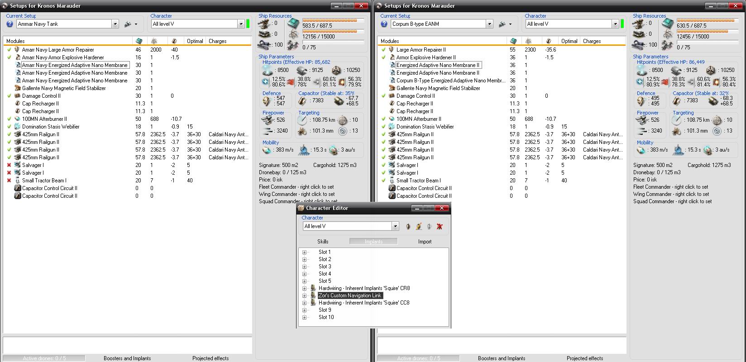The height and width of the screenshot is (362, 746).
Task: Click the turret hardpoints icon in left window
Action: pos(265,23)
